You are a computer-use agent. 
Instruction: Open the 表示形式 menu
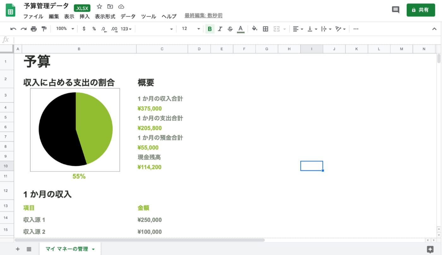pos(105,16)
